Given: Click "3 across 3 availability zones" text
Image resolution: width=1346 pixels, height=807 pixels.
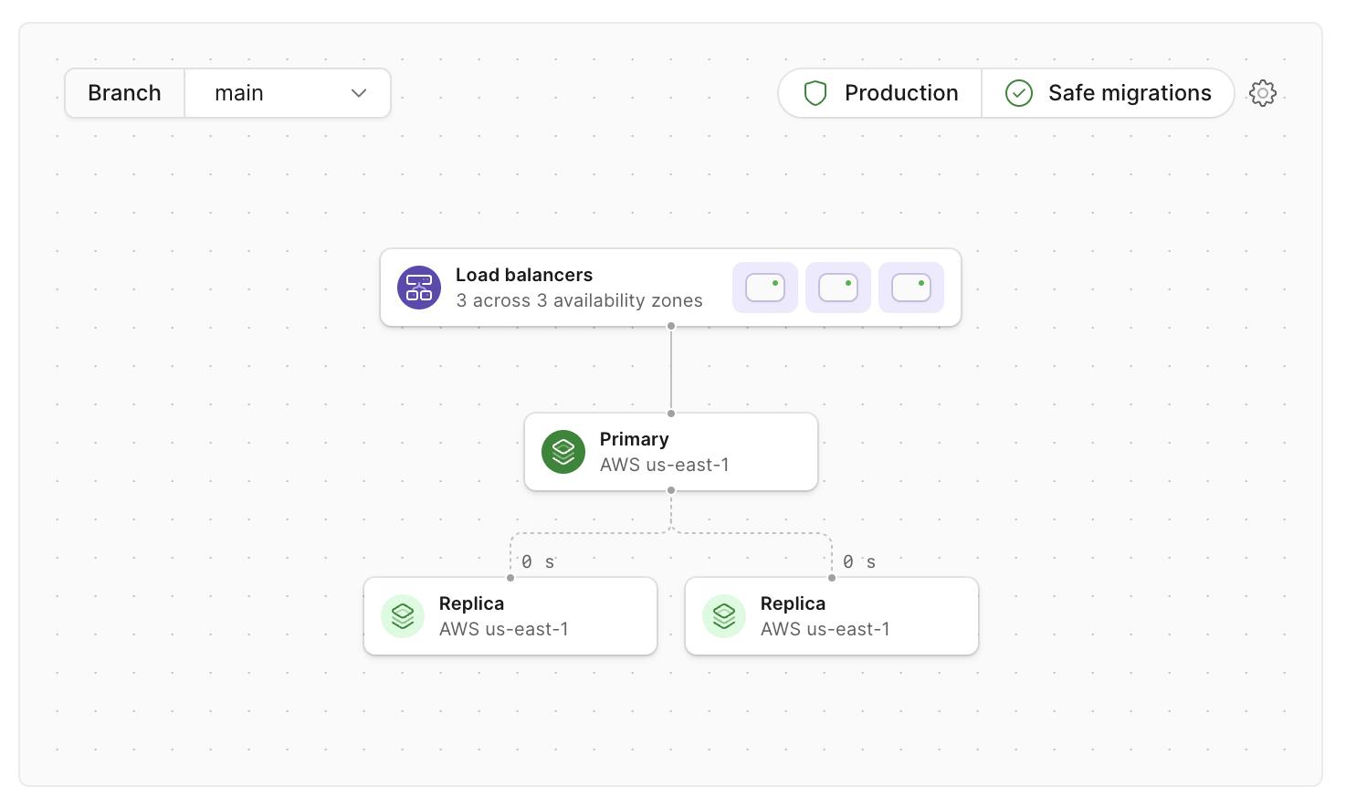Looking at the screenshot, I should tap(579, 300).
